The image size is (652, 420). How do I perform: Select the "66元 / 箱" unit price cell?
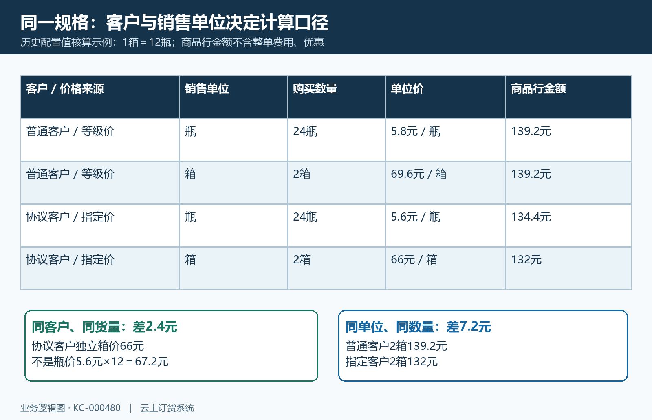click(x=414, y=260)
